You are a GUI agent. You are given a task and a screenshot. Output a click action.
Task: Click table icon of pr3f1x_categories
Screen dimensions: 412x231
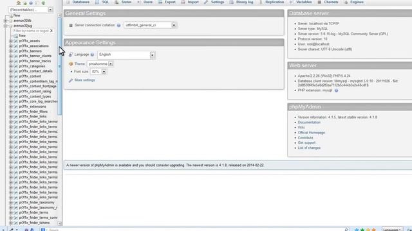15,66
